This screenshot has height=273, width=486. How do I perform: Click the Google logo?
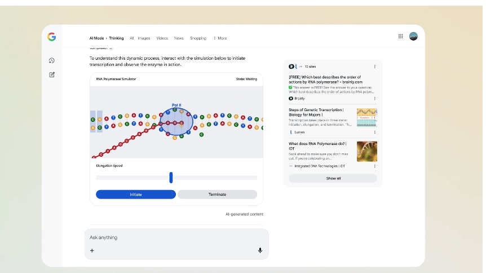51,37
